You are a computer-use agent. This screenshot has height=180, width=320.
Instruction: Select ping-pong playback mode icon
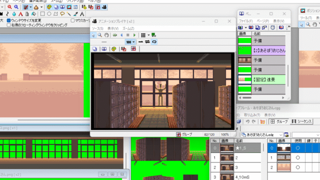[x=147, y=42]
